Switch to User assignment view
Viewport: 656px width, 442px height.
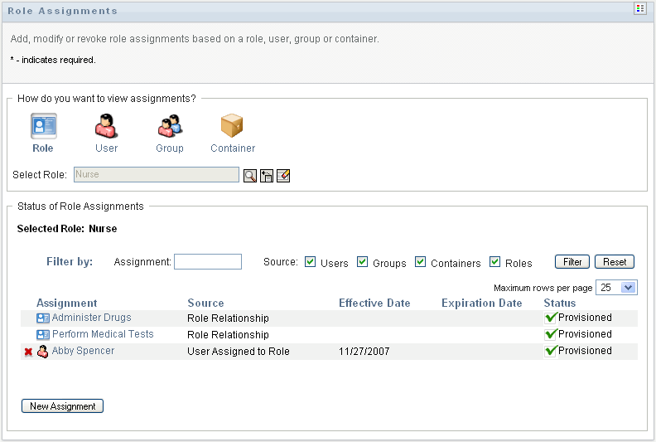[x=106, y=127]
